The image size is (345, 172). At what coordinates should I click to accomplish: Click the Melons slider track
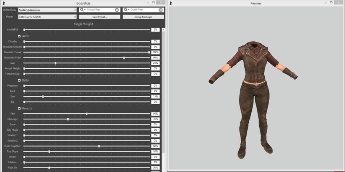87,162
